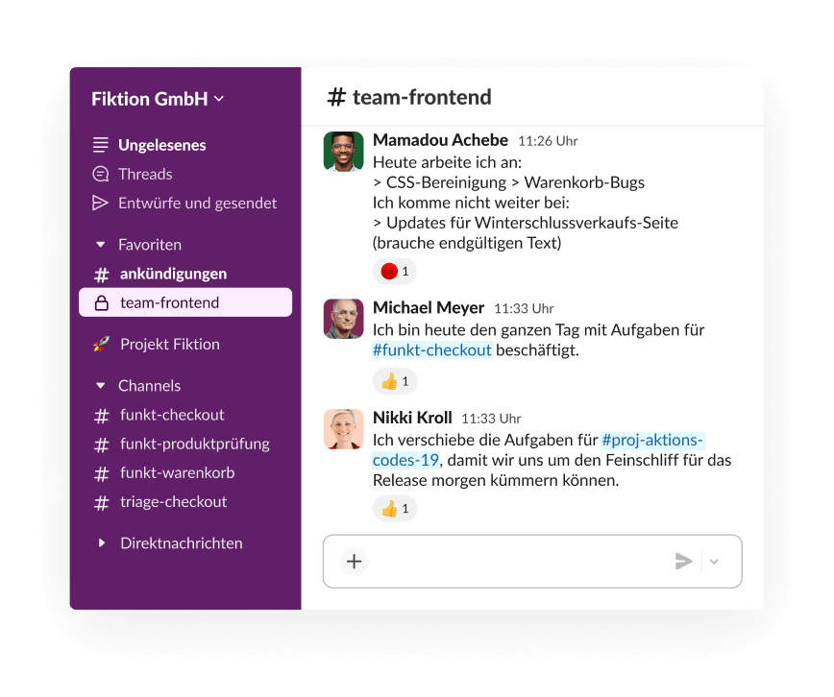The width and height of the screenshot is (834, 697).
Task: Open the #funkt-checkout link in Michael's message
Action: (x=432, y=349)
